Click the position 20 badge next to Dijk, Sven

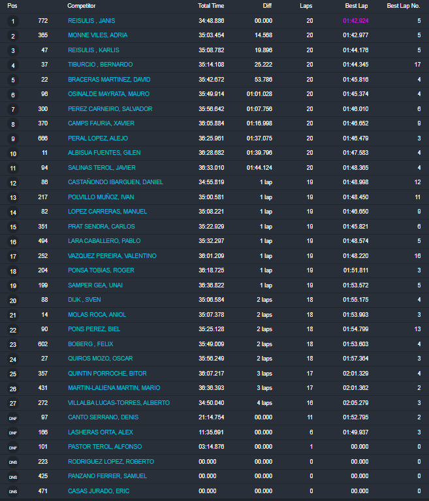coord(13,300)
